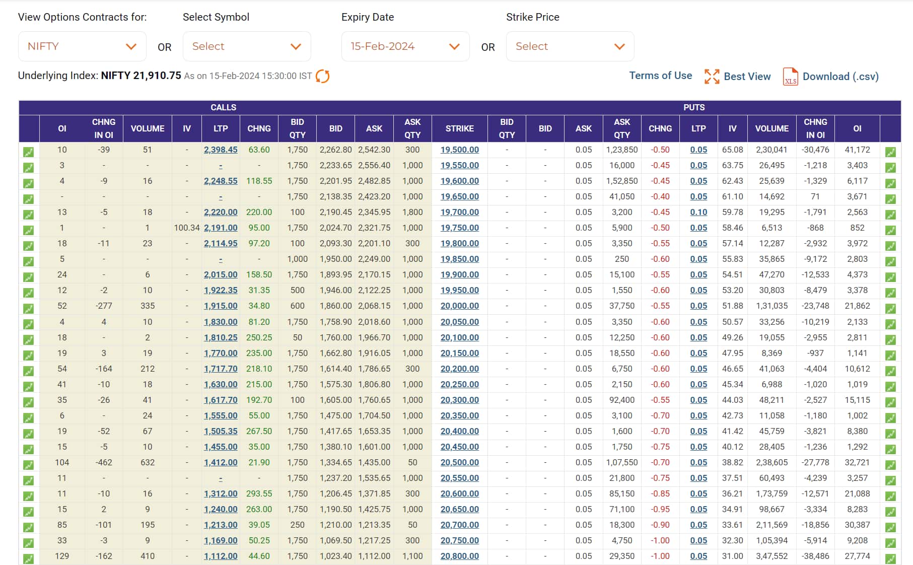Click the Best View expand icon
This screenshot has width=913, height=565.
point(712,77)
